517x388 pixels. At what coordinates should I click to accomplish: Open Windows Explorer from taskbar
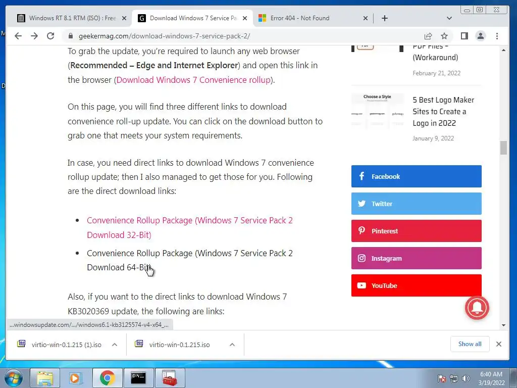45,378
